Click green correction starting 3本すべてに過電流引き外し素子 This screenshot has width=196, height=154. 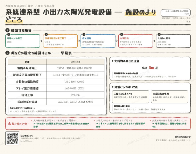pos(120,125)
